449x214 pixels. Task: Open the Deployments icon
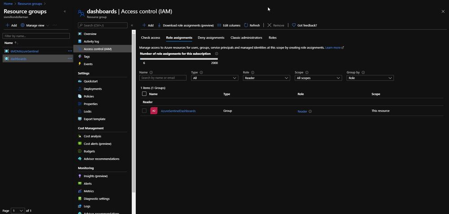pyautogui.click(x=80, y=89)
